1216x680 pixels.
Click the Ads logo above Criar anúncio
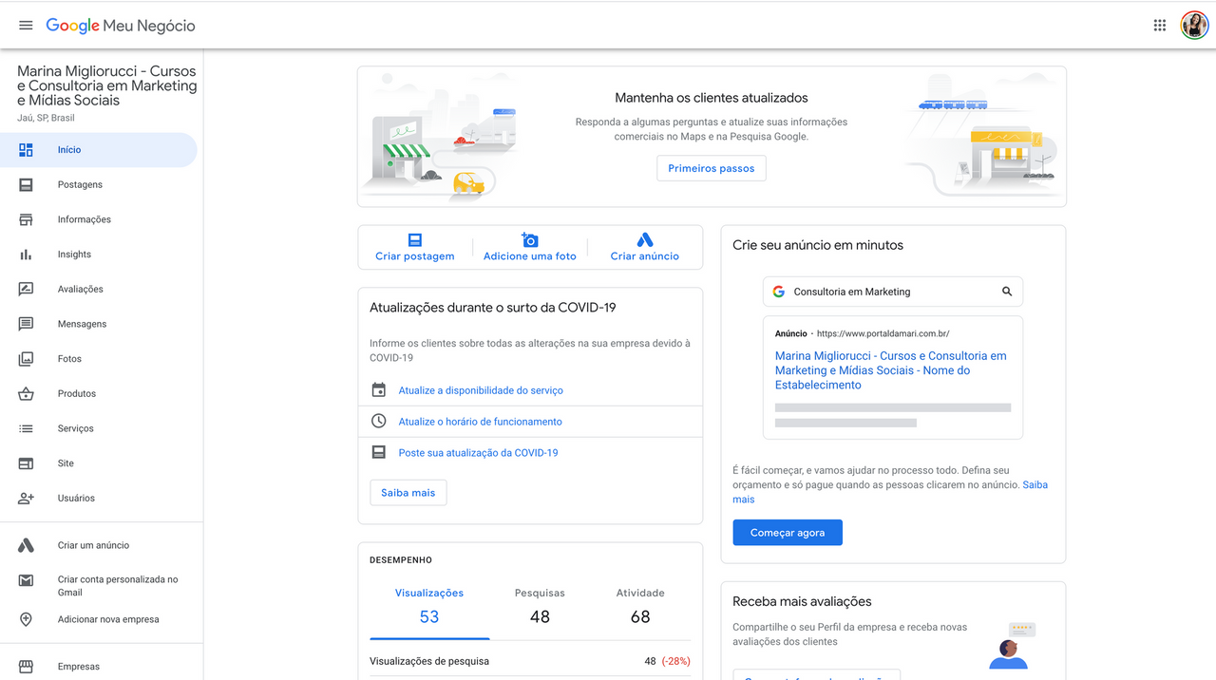pos(644,240)
